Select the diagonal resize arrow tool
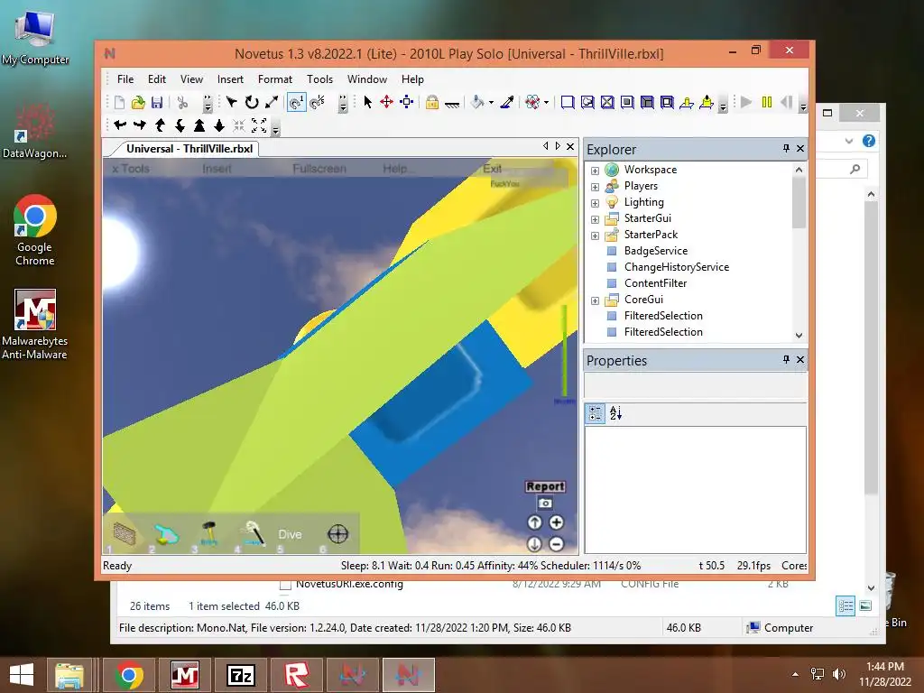 (271, 103)
